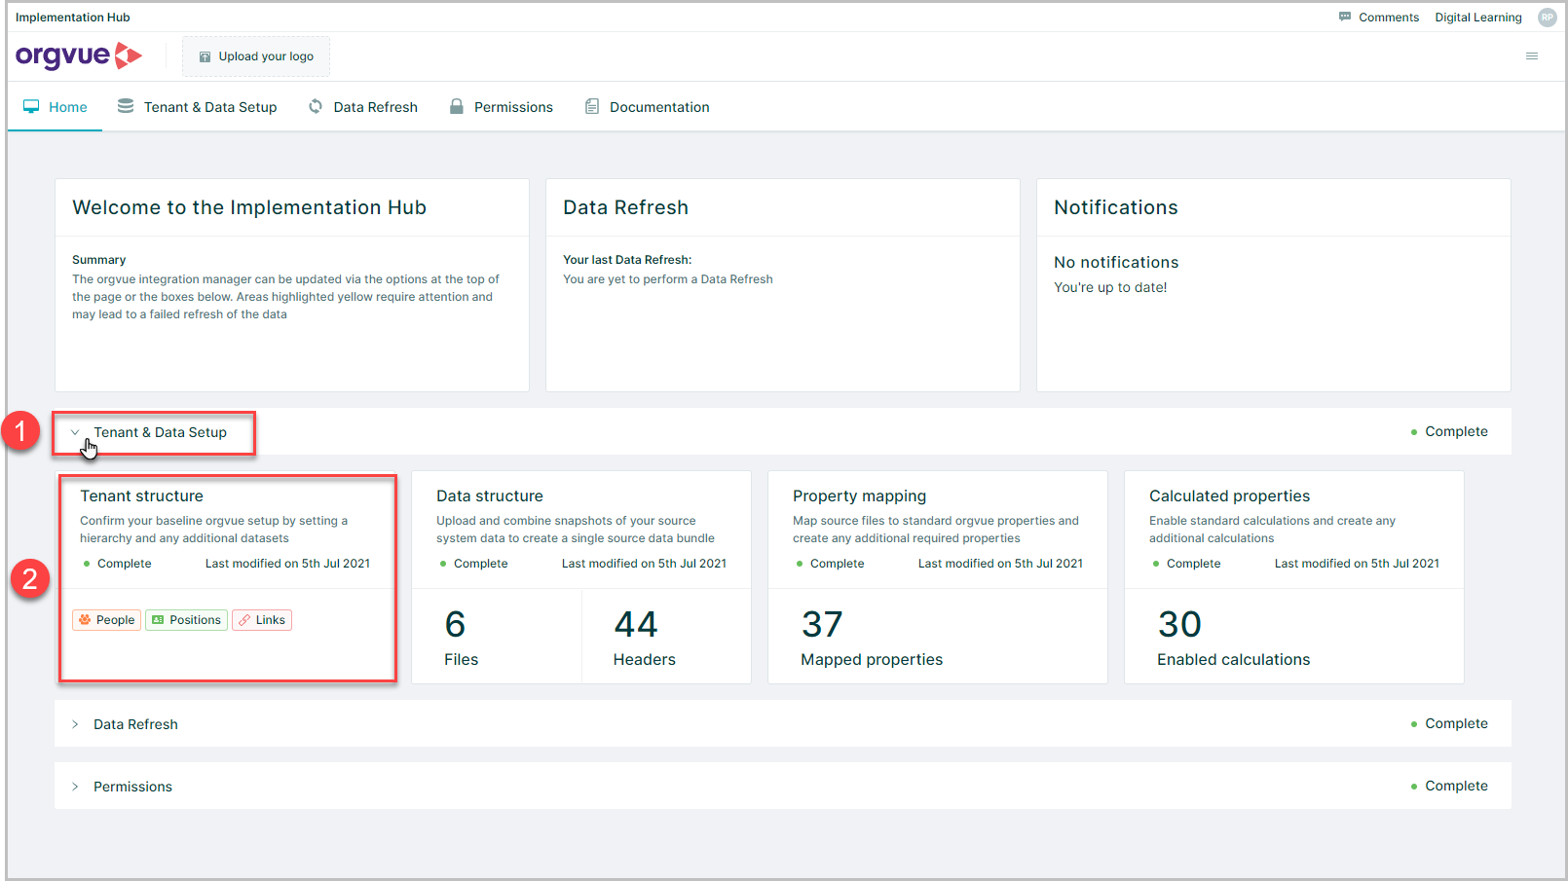The height and width of the screenshot is (881, 1568).
Task: Click the orgvue logo
Action: click(x=79, y=55)
